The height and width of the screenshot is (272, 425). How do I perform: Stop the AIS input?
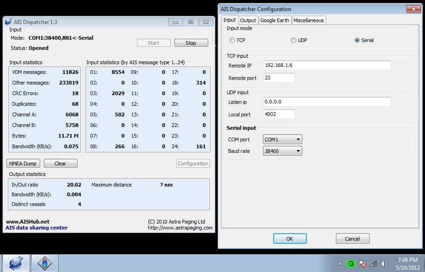(x=191, y=43)
